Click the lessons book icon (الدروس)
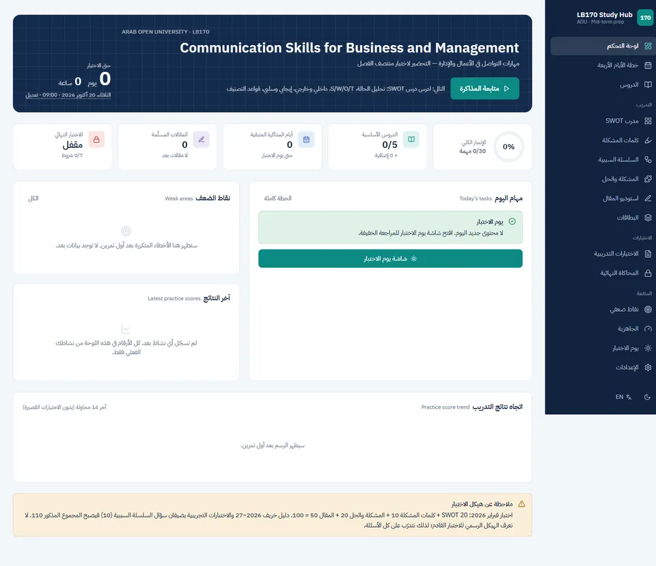This screenshot has width=656, height=566. (x=648, y=85)
